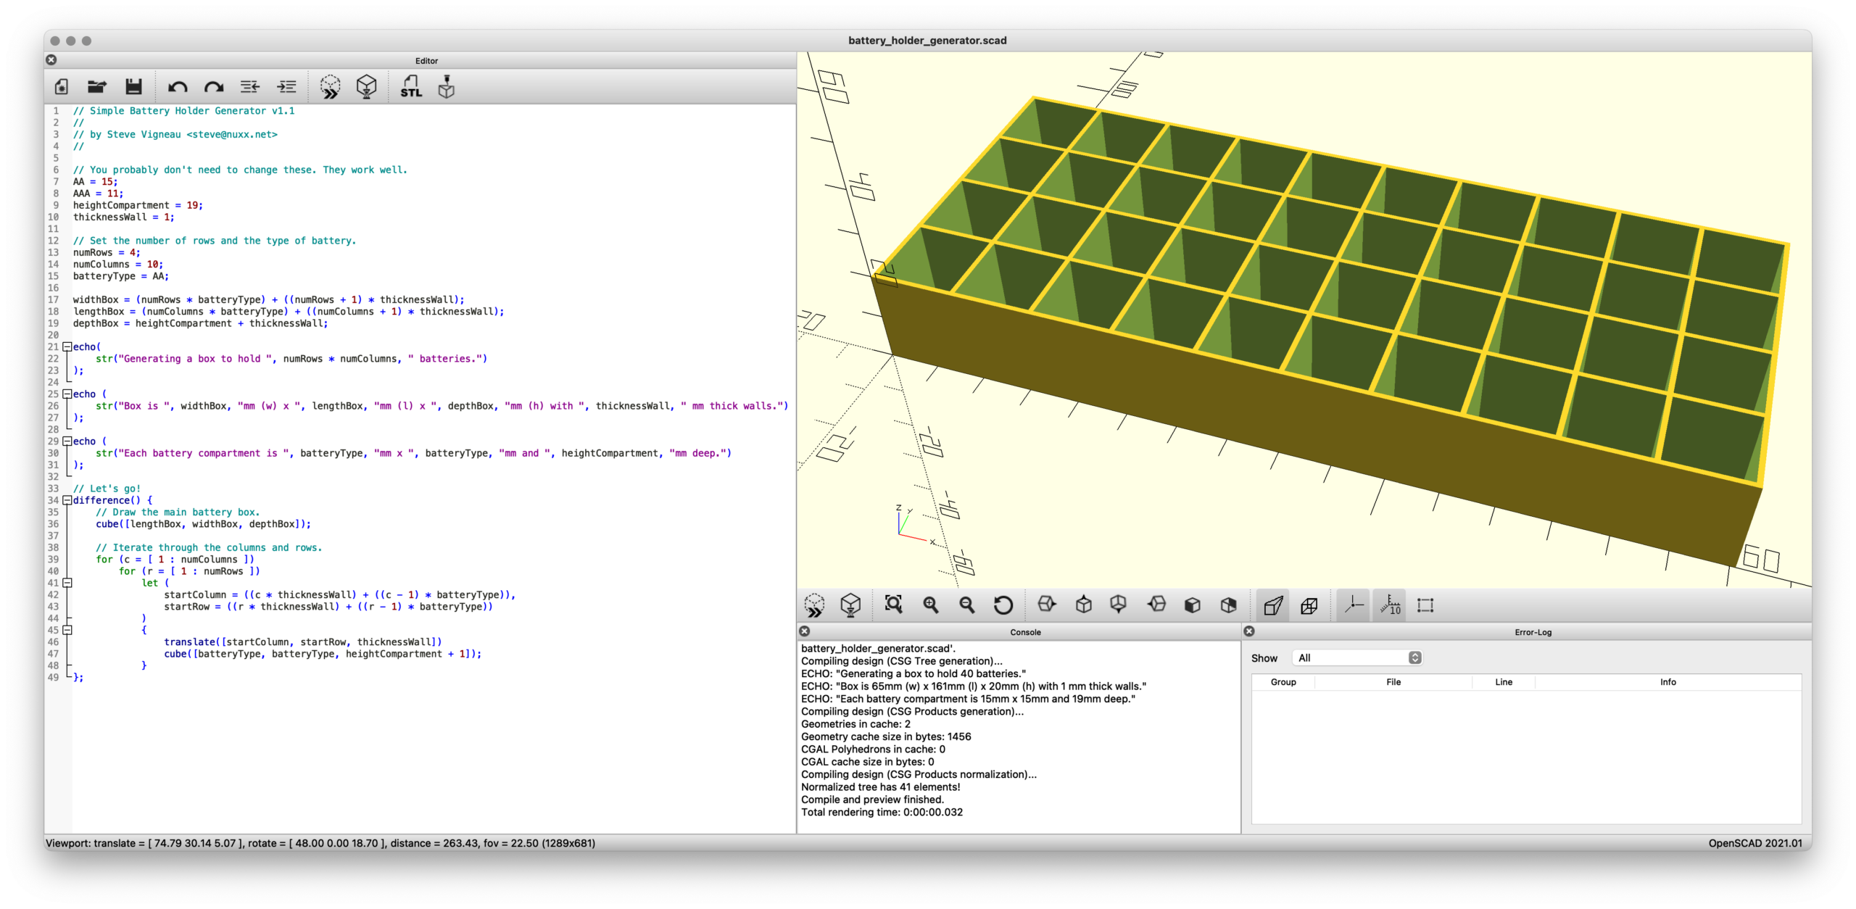Switch to Top view cube icon
The height and width of the screenshot is (909, 1856).
[x=1083, y=605]
